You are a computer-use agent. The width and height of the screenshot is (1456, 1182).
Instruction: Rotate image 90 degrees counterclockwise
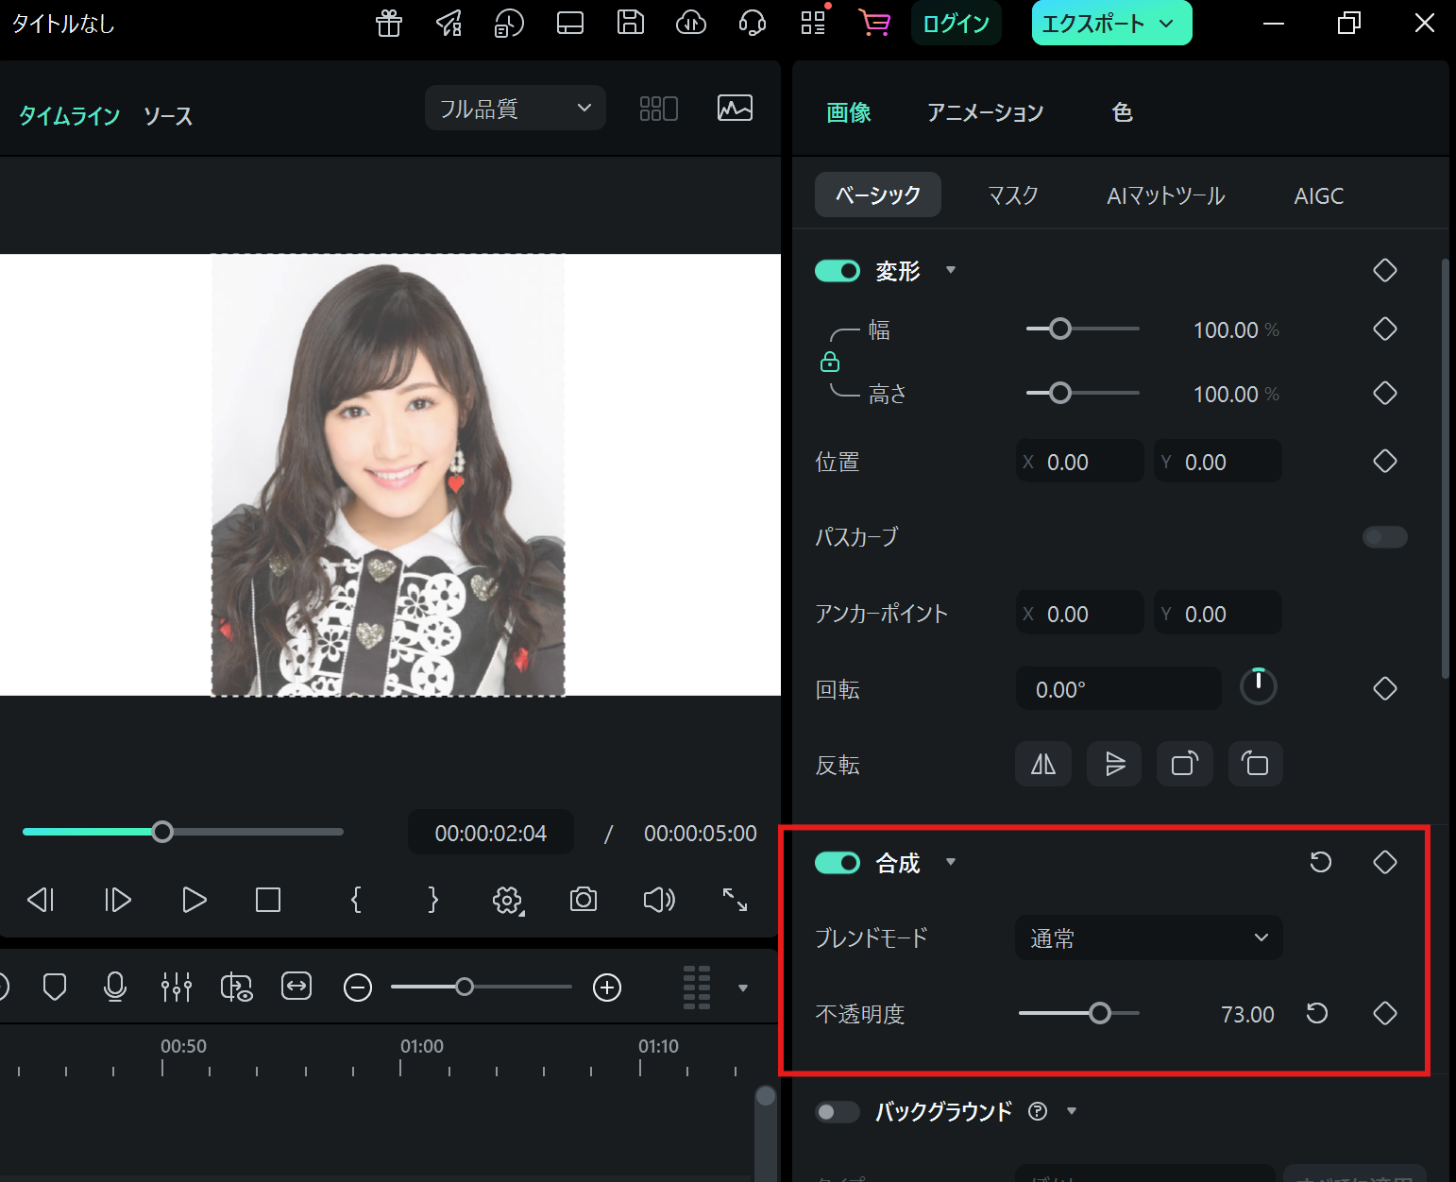1256,764
